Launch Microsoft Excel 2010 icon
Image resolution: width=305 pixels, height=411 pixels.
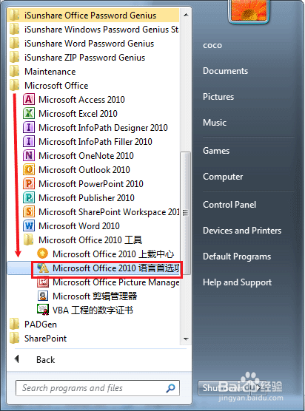tap(29, 114)
